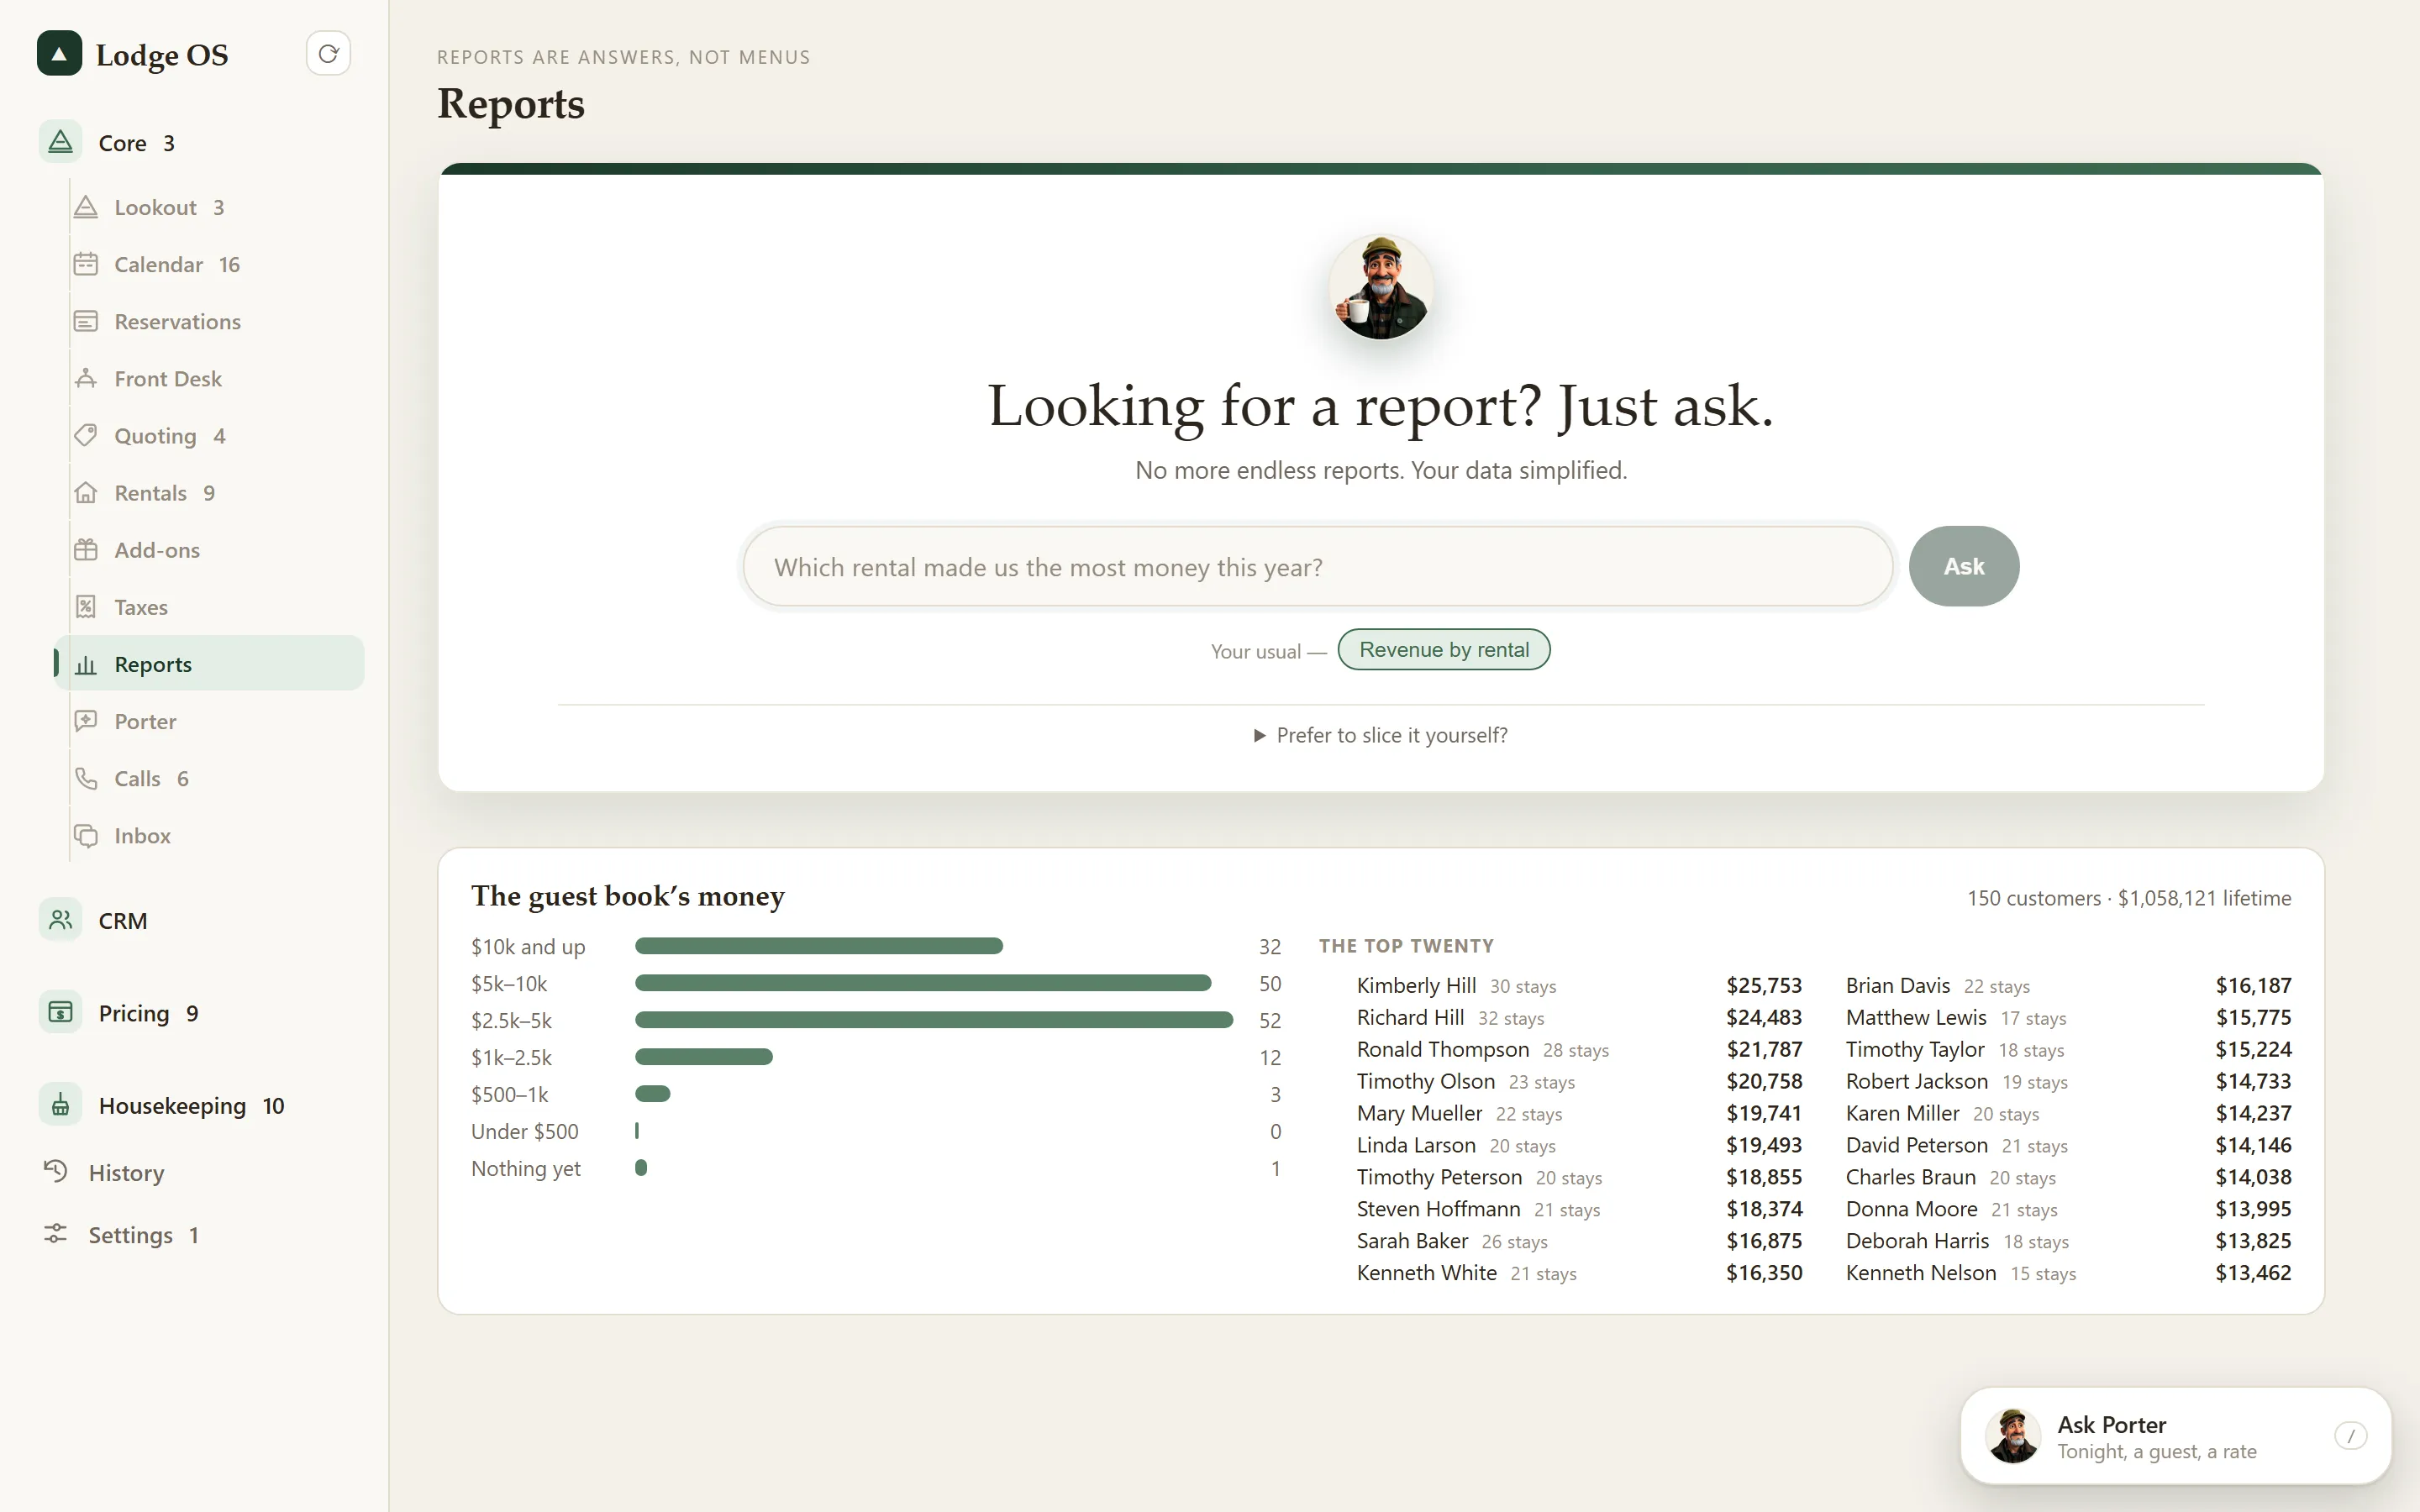Image resolution: width=2420 pixels, height=1512 pixels.
Task: Choose the 'Revenue by rental' chip
Action: pos(1443,649)
